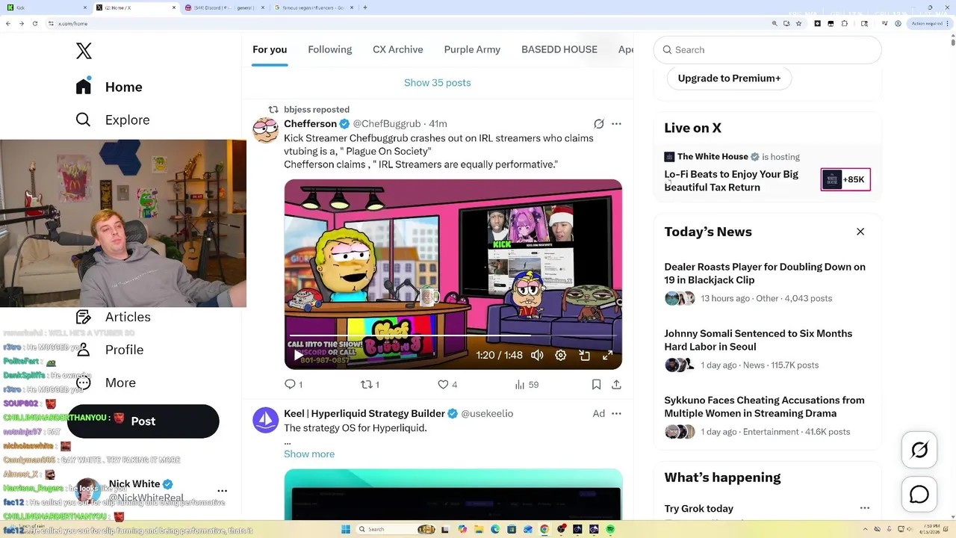The height and width of the screenshot is (538, 956).
Task: Open a new browser tab
Action: [x=364, y=7]
